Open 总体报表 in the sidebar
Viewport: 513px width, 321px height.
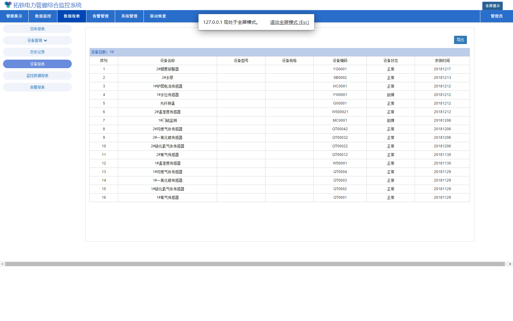37,29
